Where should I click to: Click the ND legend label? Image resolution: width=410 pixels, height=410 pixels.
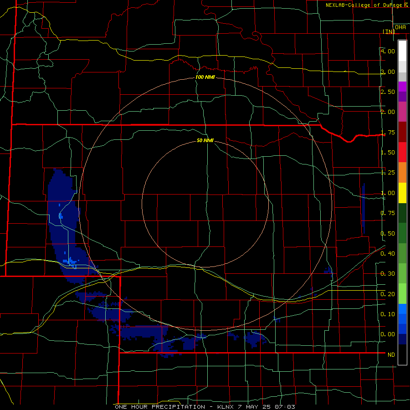[391, 355]
